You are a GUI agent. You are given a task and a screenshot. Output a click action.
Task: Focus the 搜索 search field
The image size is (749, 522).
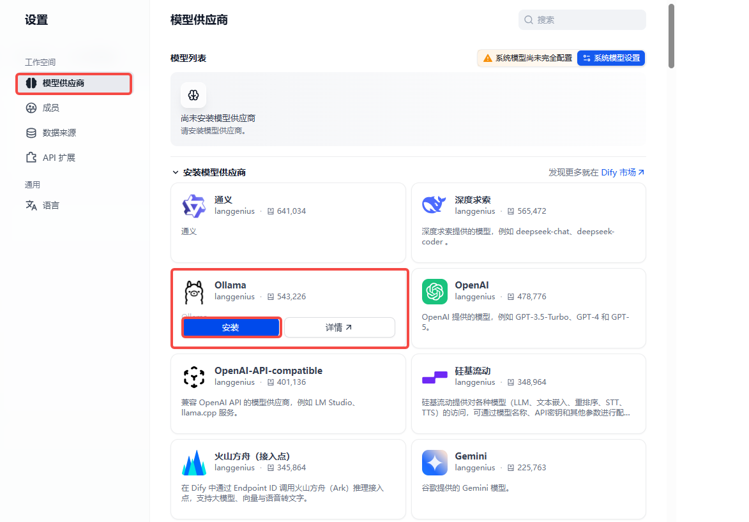[x=582, y=20]
